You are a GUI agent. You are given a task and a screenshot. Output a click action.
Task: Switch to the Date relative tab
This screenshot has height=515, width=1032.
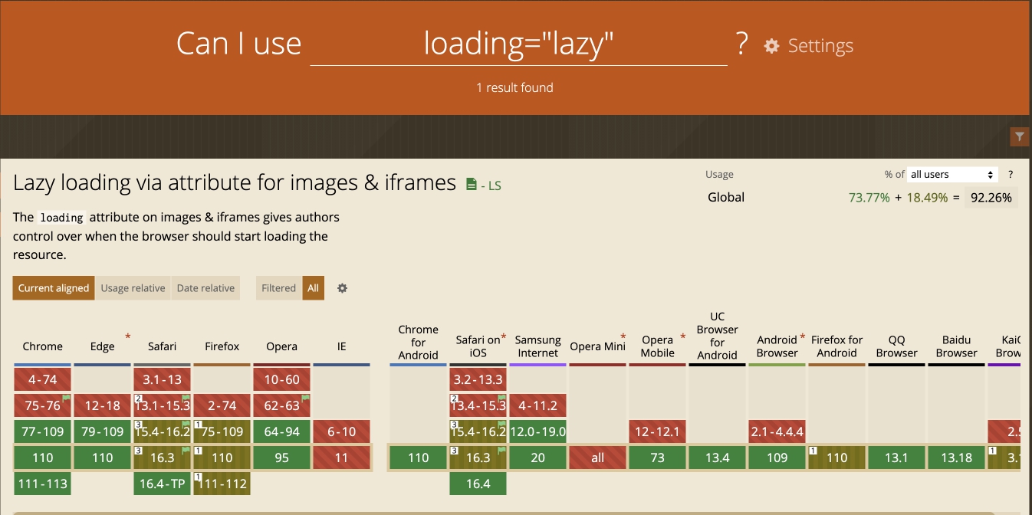[x=205, y=288]
